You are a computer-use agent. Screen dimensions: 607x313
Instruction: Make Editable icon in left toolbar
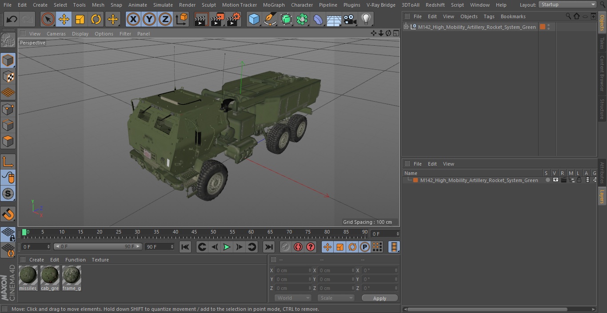click(x=8, y=40)
